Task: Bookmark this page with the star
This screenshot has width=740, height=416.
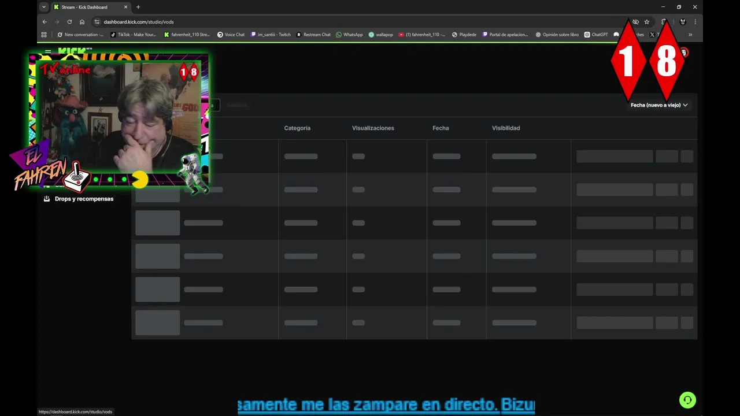Action: (x=647, y=22)
